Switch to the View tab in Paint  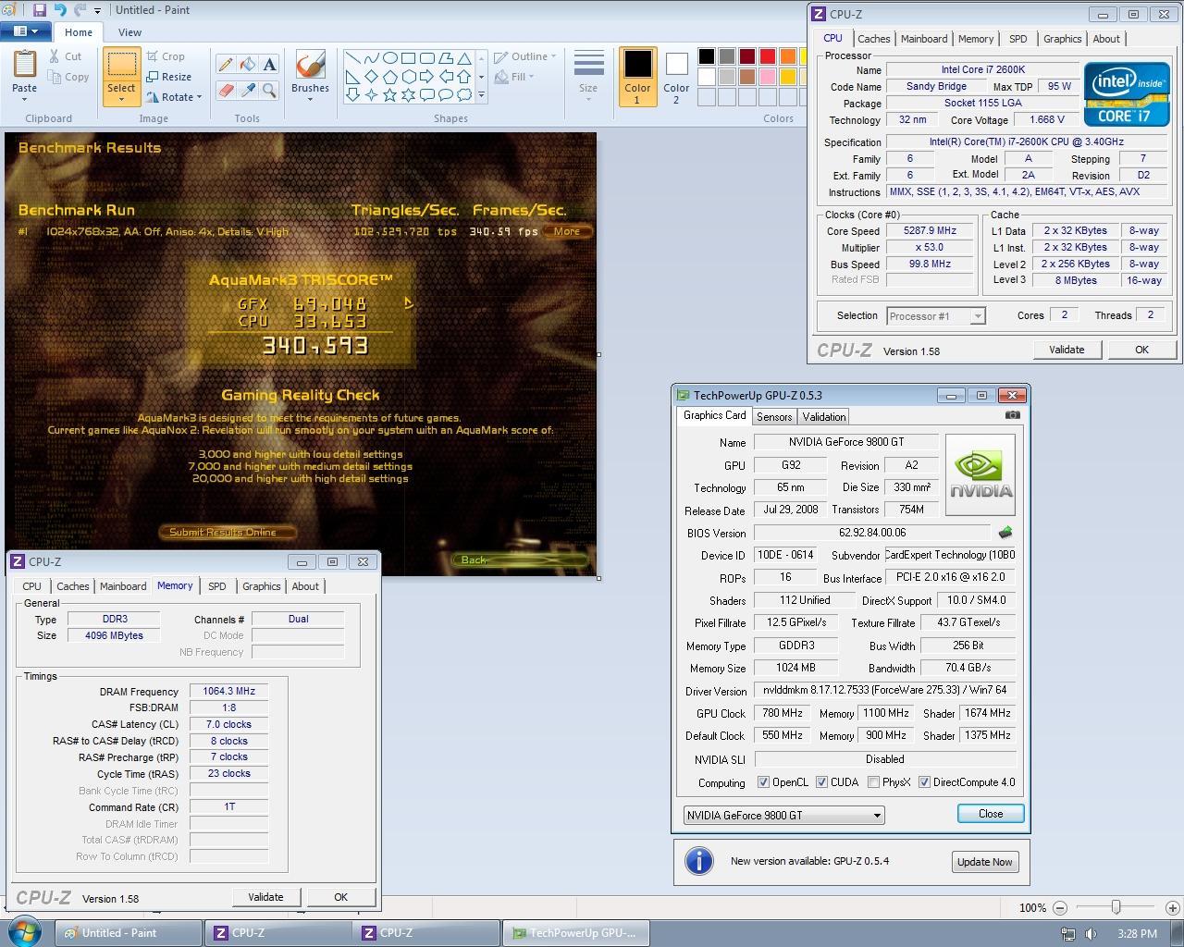129,32
